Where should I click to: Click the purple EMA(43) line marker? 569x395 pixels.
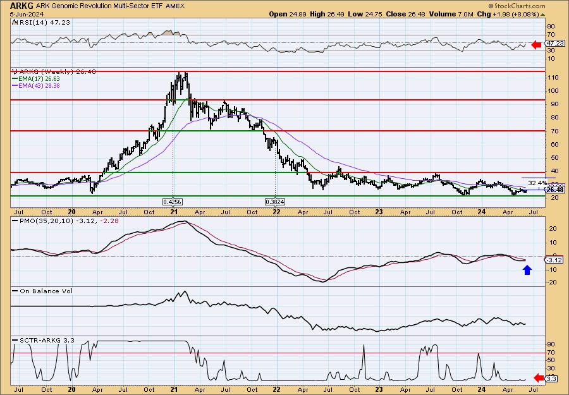15,86
